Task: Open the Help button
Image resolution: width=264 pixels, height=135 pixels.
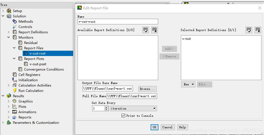Action: click(182, 127)
